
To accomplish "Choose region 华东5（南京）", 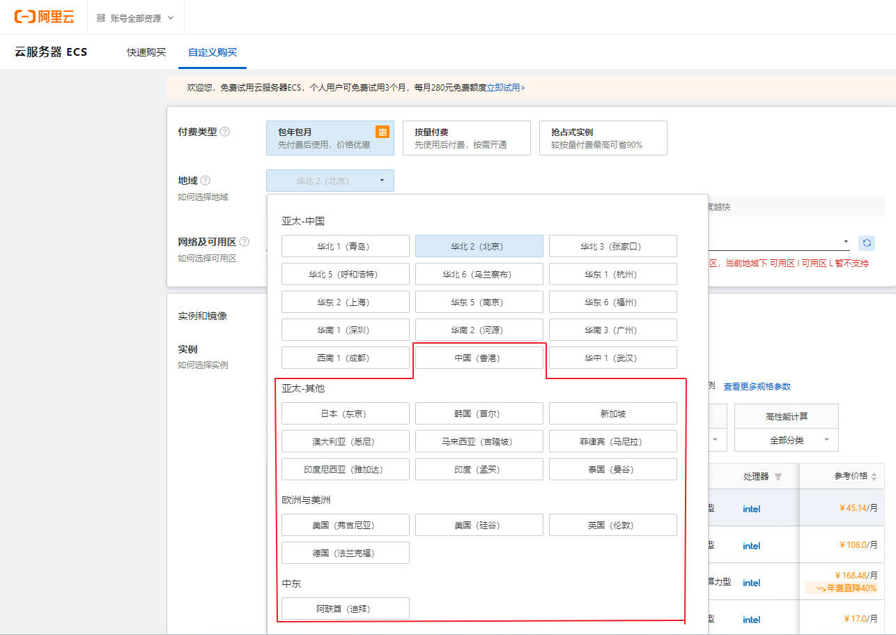I will coord(479,302).
